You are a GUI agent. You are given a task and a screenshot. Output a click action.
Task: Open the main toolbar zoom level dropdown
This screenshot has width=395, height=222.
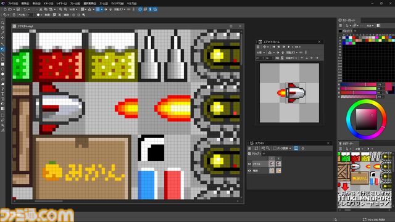click(x=73, y=9)
